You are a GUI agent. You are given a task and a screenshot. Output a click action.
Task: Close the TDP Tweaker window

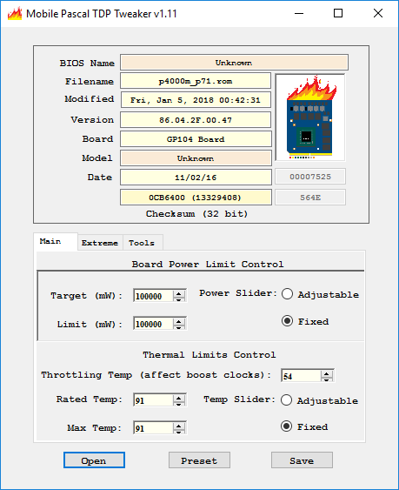tap(378, 13)
